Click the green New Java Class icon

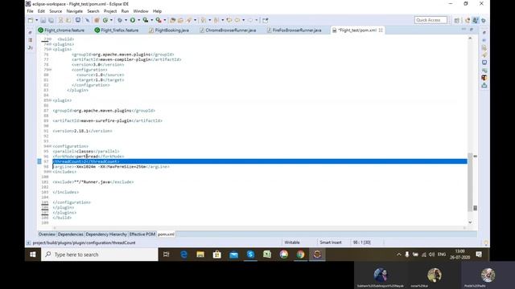[x=105, y=20]
